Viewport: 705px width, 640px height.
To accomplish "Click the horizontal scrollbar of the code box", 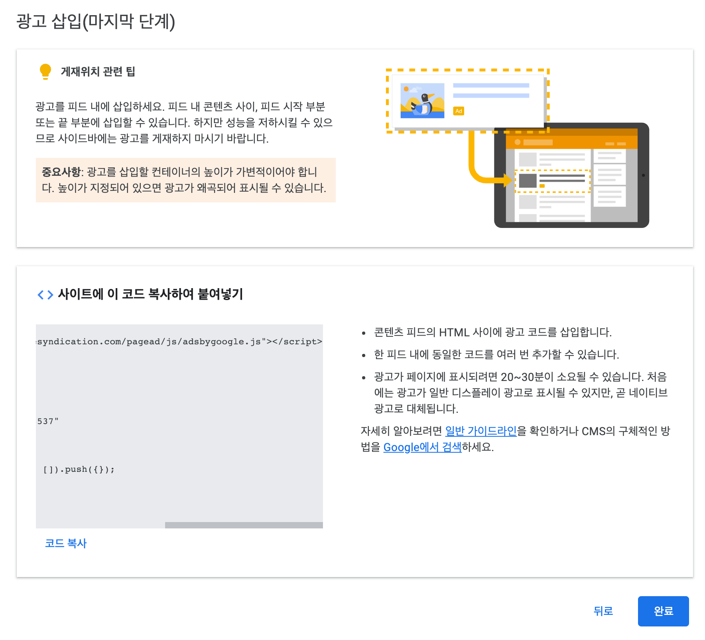I will [244, 525].
